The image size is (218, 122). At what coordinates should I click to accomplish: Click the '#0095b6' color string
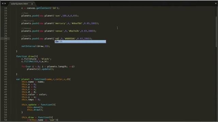point(70,39)
